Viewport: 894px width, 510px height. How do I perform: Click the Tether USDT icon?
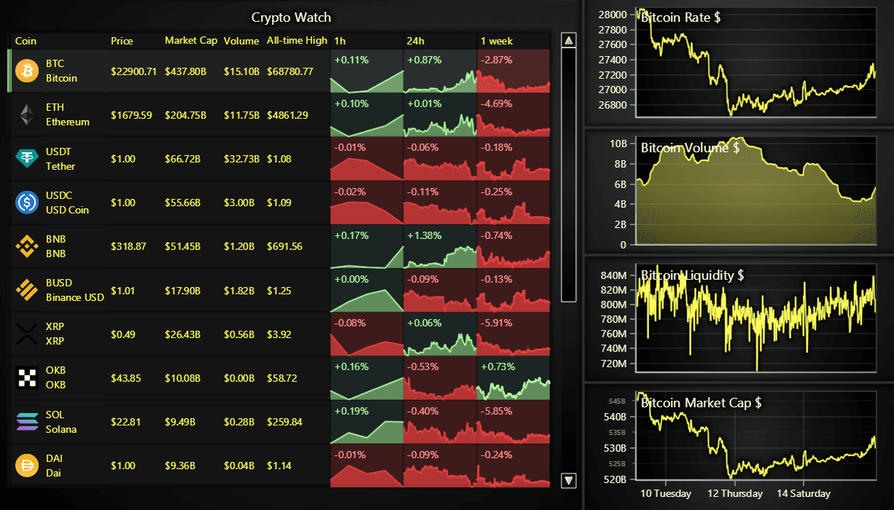(x=27, y=159)
